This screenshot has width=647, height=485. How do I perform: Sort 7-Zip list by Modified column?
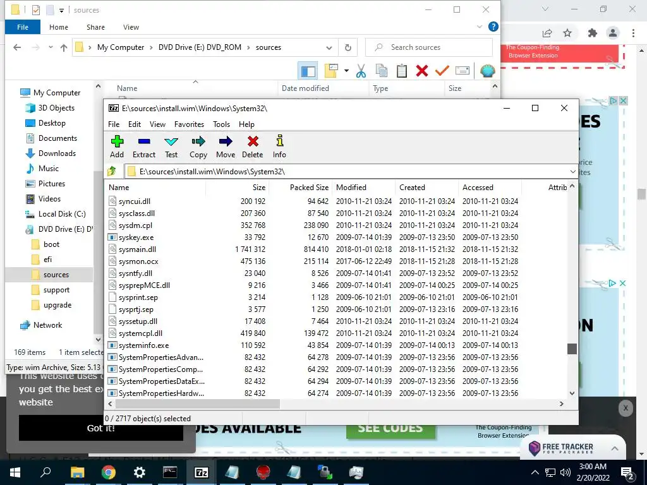[351, 187]
